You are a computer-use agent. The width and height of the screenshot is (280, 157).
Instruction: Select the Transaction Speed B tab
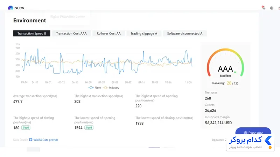pos(31,33)
